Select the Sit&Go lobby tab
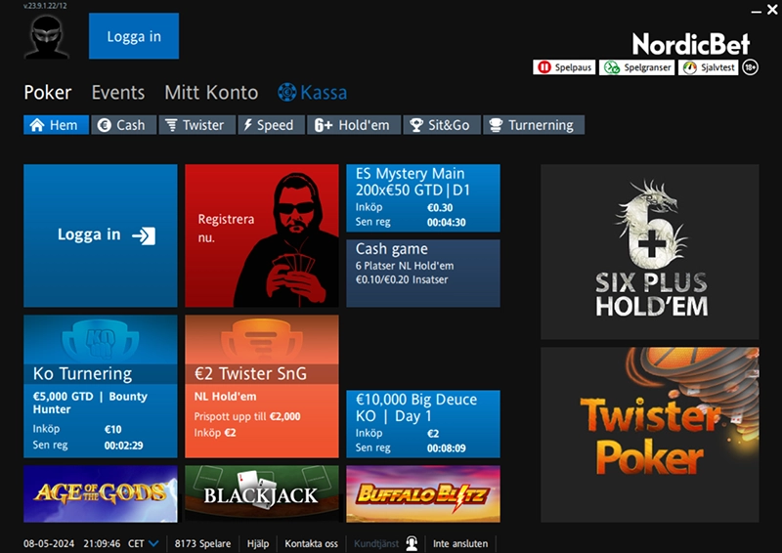This screenshot has width=782, height=553. (x=442, y=125)
